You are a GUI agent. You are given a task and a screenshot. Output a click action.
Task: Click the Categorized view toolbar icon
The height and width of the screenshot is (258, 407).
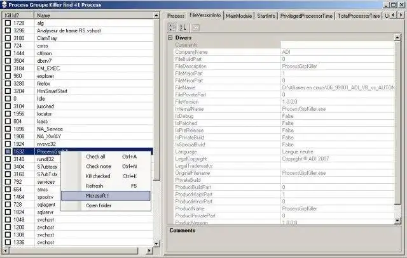click(172, 27)
